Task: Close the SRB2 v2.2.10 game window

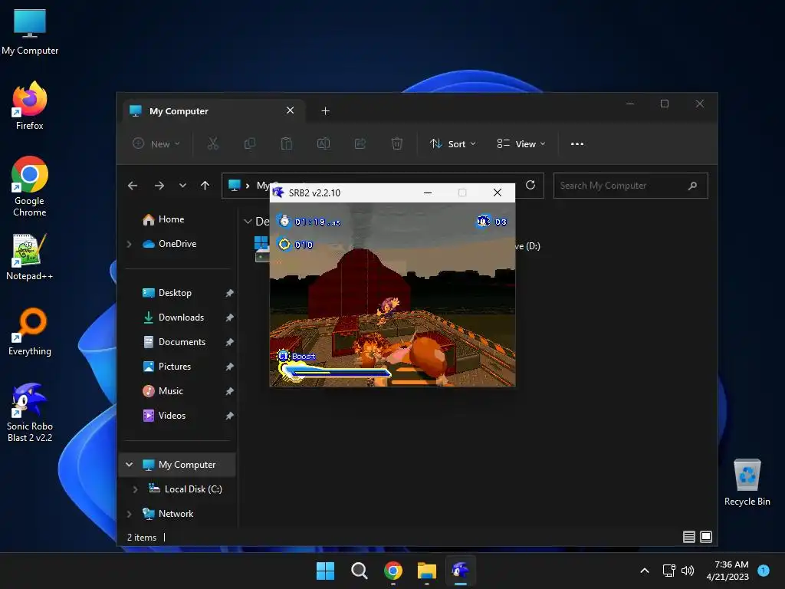Action: point(497,192)
